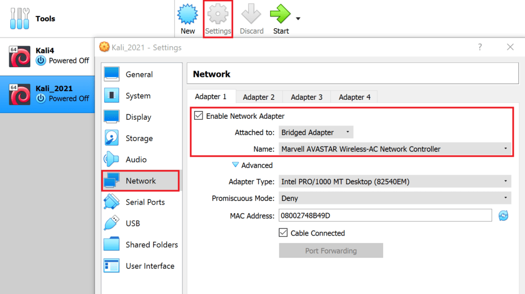Select the USB label in sidebar
This screenshot has height=294, width=525.
click(133, 223)
